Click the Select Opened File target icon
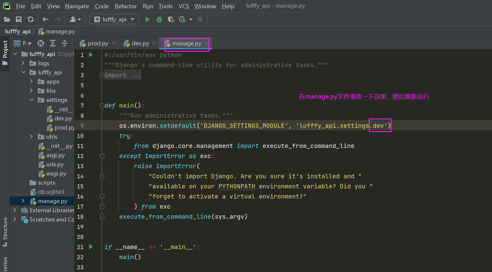This screenshot has width=492, height=272. click(41, 43)
